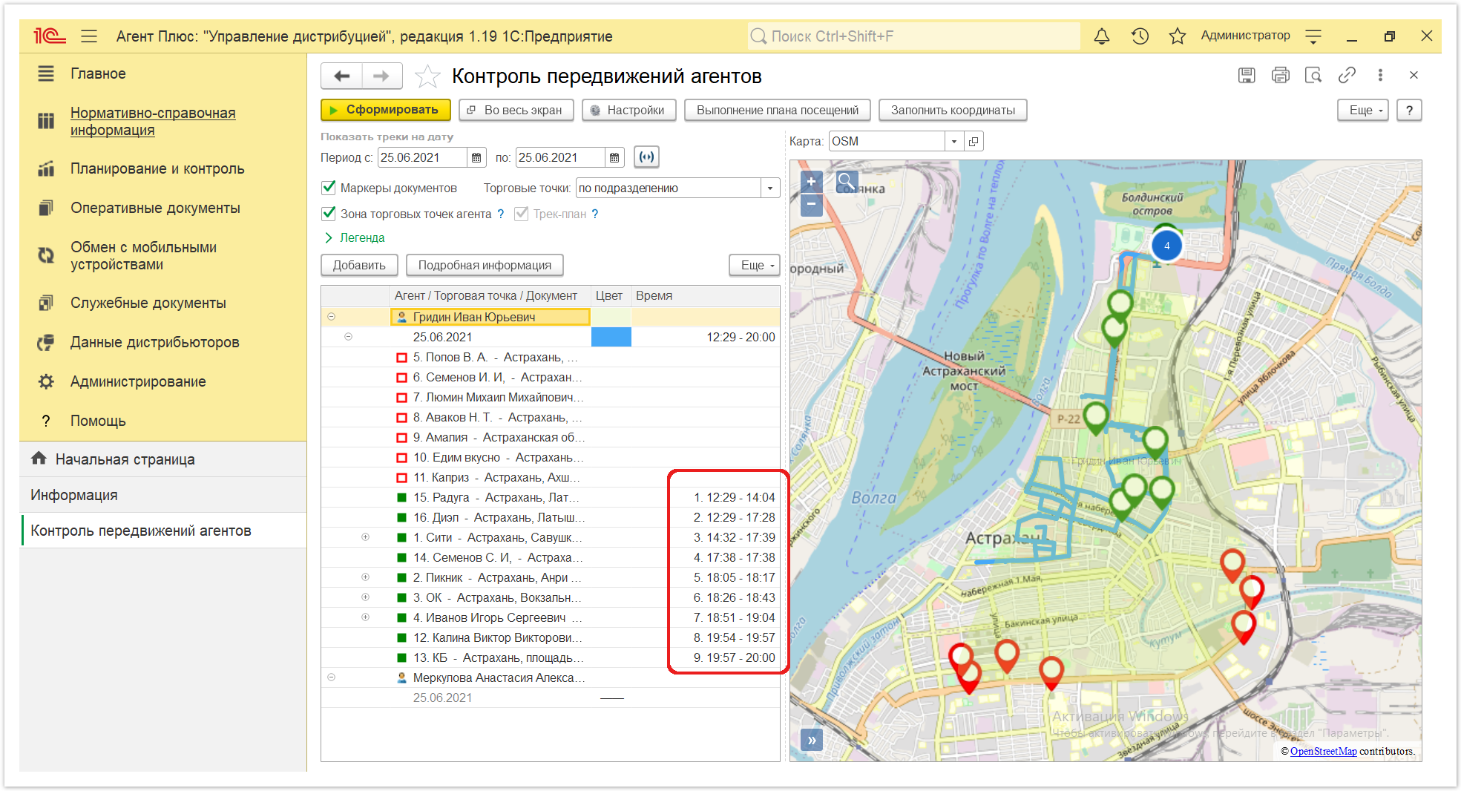Show hint for Зона торговых точек агента
Viewport: 1461px width, 791px height.
(501, 214)
